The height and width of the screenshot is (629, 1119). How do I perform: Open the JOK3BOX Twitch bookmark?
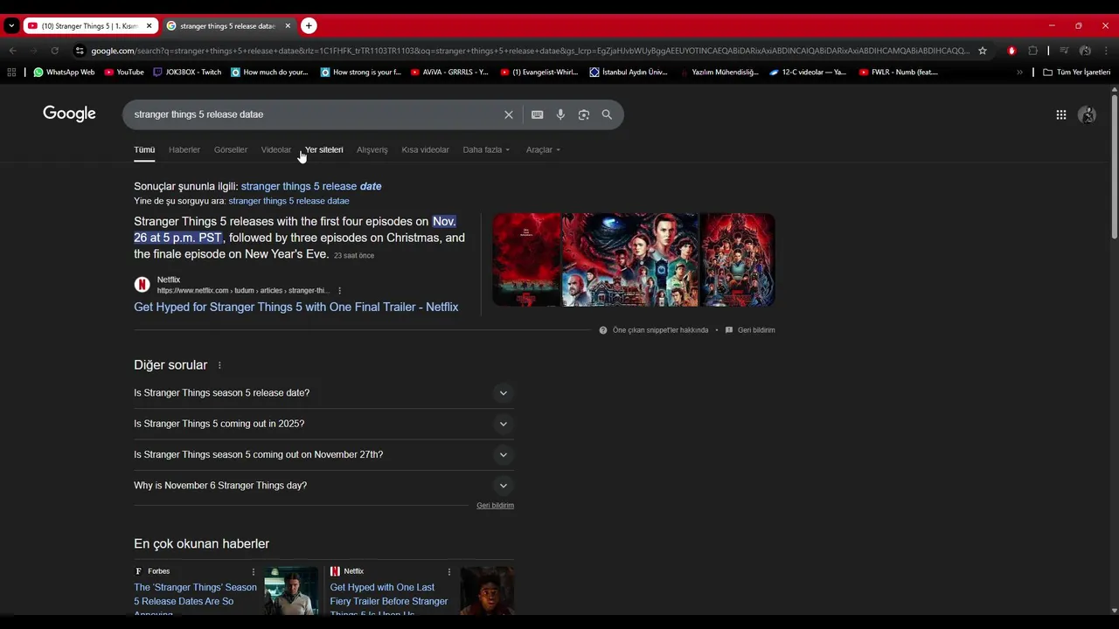tap(187, 73)
